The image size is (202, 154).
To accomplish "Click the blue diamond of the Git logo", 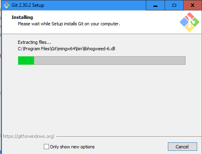I will tap(184, 22).
